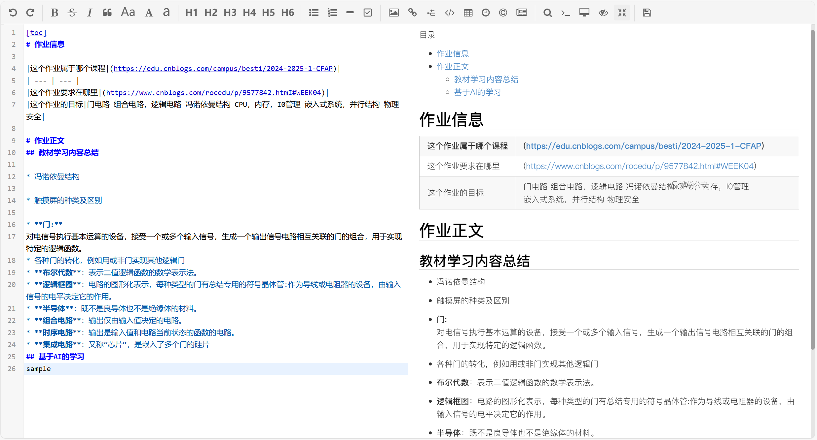
Task: Open the edu.cnblogs.com course link in preview
Action: coord(644,146)
